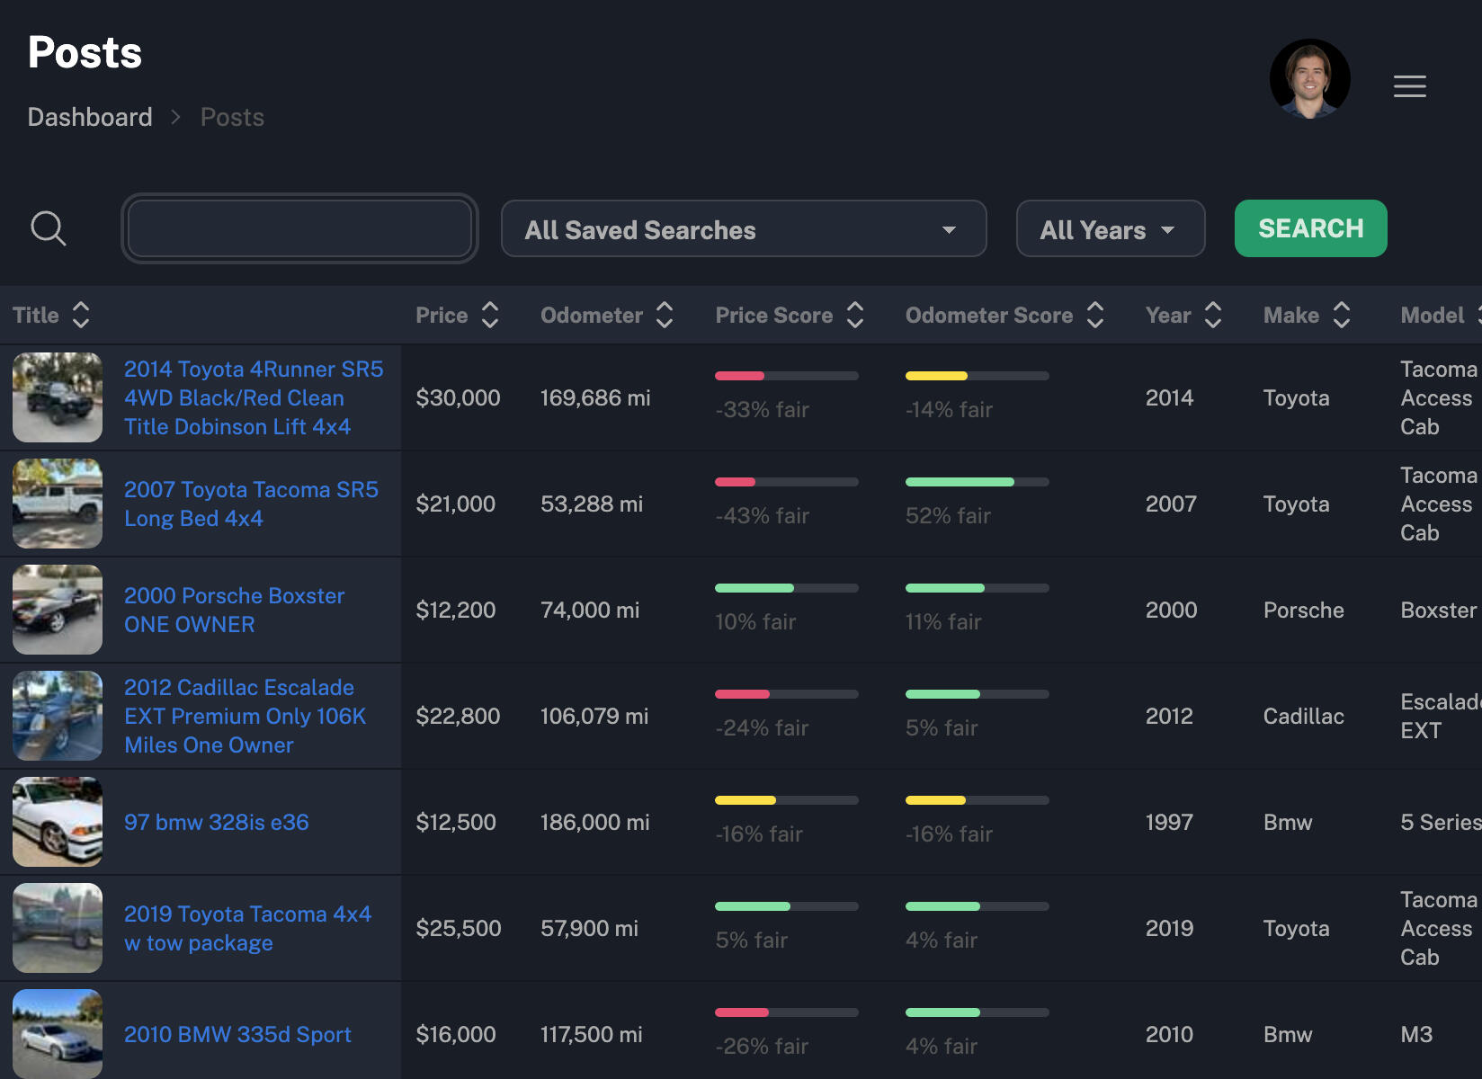The height and width of the screenshot is (1079, 1482).
Task: Click the user profile avatar
Action: pyautogui.click(x=1309, y=79)
